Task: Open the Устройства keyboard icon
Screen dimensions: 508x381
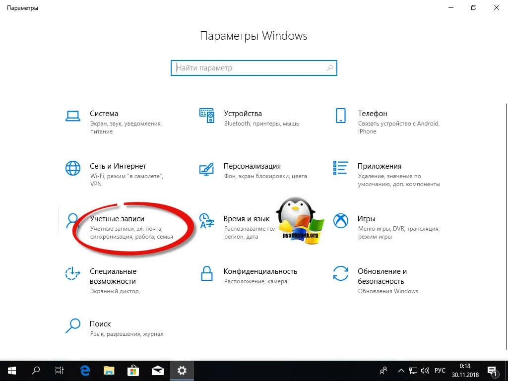Action: 207,116
